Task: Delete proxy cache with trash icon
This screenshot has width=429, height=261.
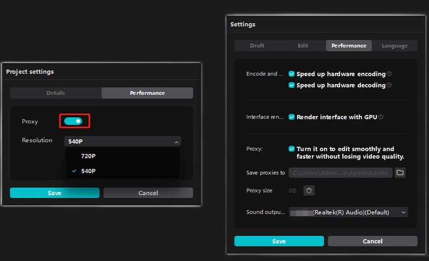Action: [309, 190]
